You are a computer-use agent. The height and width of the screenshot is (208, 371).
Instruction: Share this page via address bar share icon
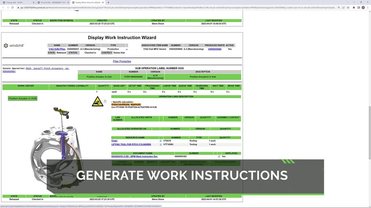(x=343, y=8)
